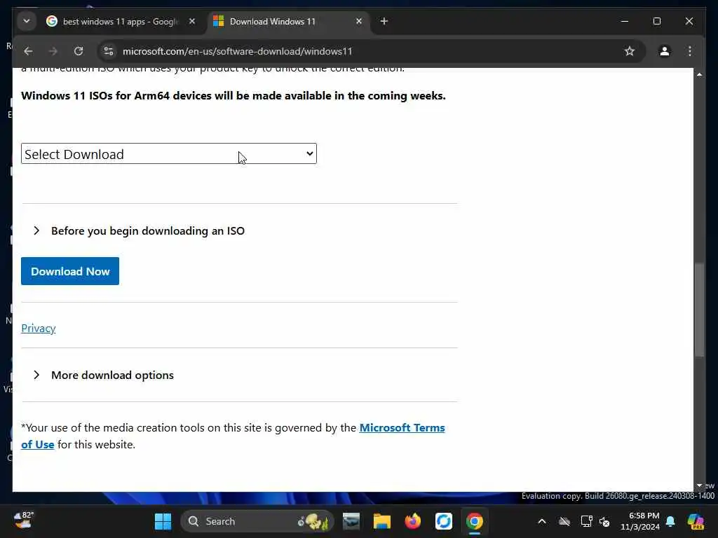
Task: Switch to the 'best windows 11 apps' Google tab
Action: click(120, 22)
